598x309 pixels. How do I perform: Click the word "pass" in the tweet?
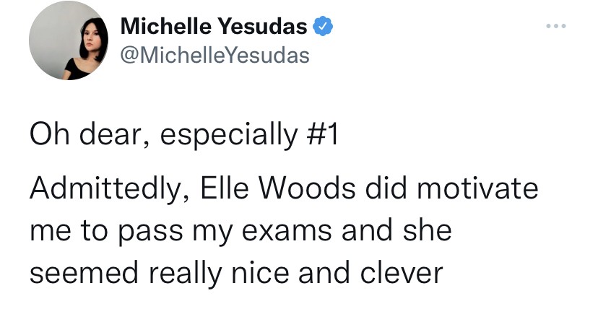pyautogui.click(x=150, y=232)
